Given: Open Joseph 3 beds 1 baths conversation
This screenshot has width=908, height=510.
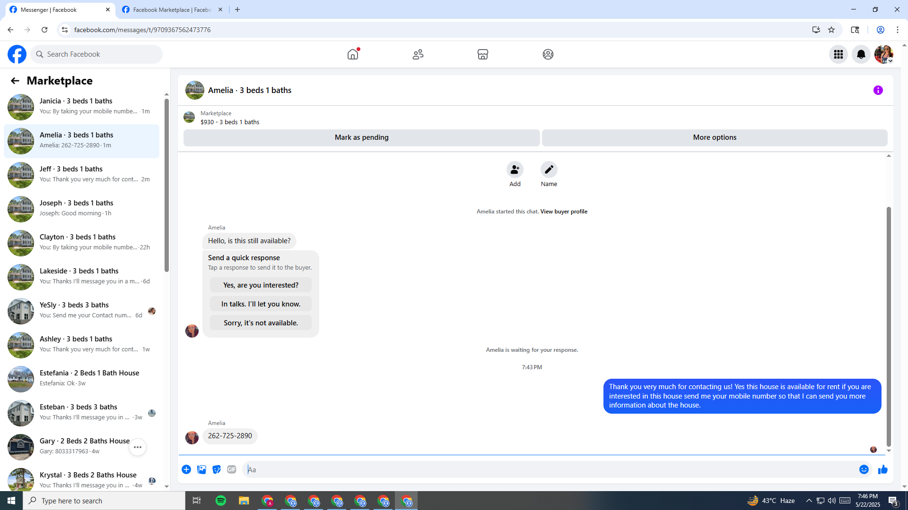Looking at the screenshot, I should [81, 209].
